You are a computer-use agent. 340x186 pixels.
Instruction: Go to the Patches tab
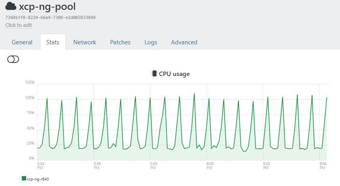pyautogui.click(x=120, y=42)
